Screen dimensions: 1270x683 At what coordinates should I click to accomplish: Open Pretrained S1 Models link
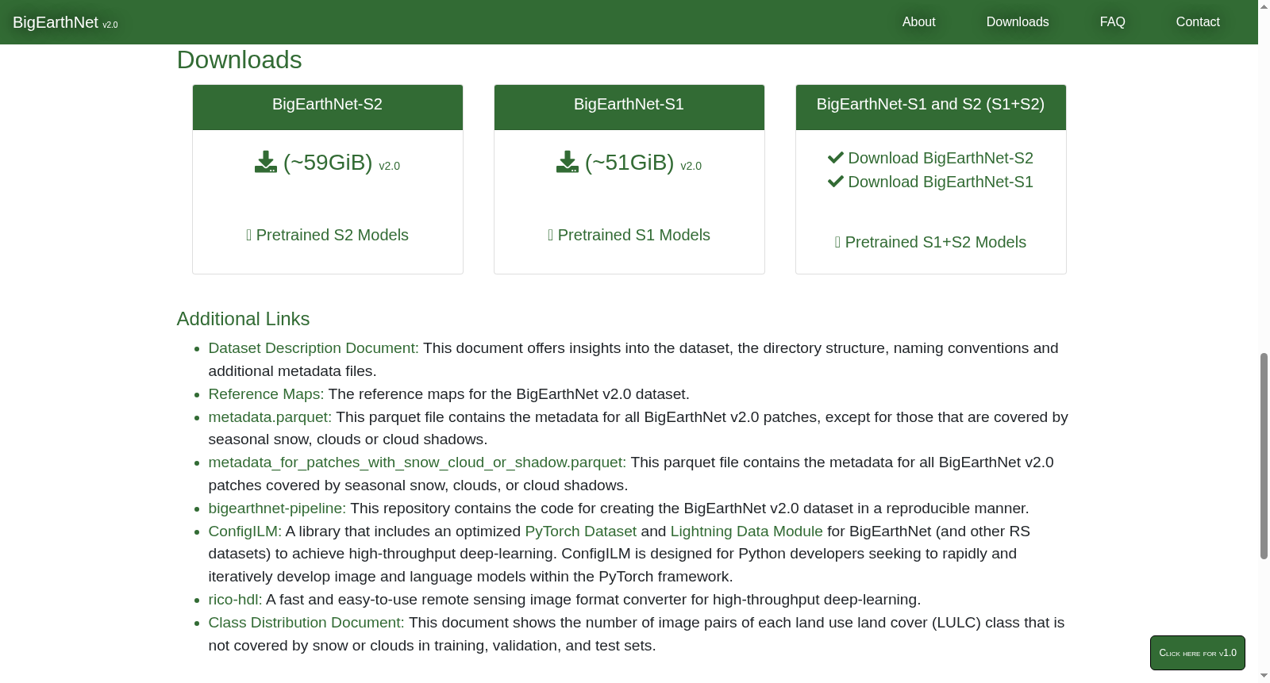coord(629,235)
